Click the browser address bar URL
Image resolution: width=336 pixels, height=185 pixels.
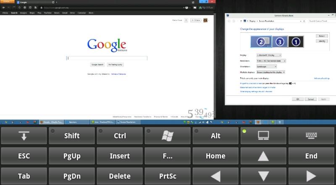point(56,8)
